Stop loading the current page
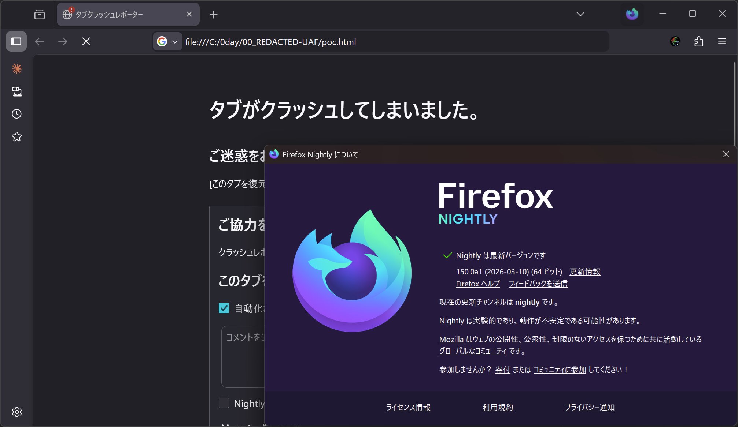Viewport: 738px width, 427px height. tap(86, 41)
